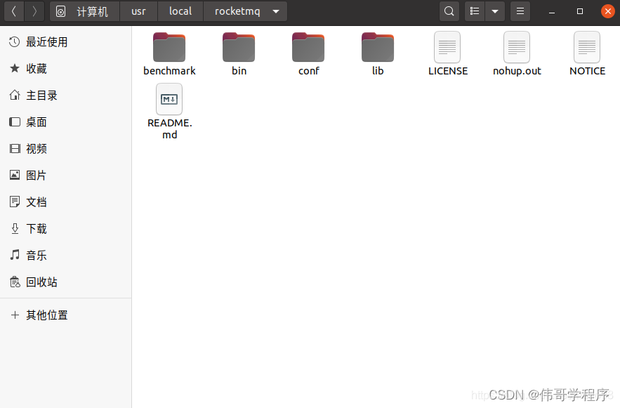Click the 文档 document icon in sidebar
The image size is (620, 408).
click(x=15, y=202)
